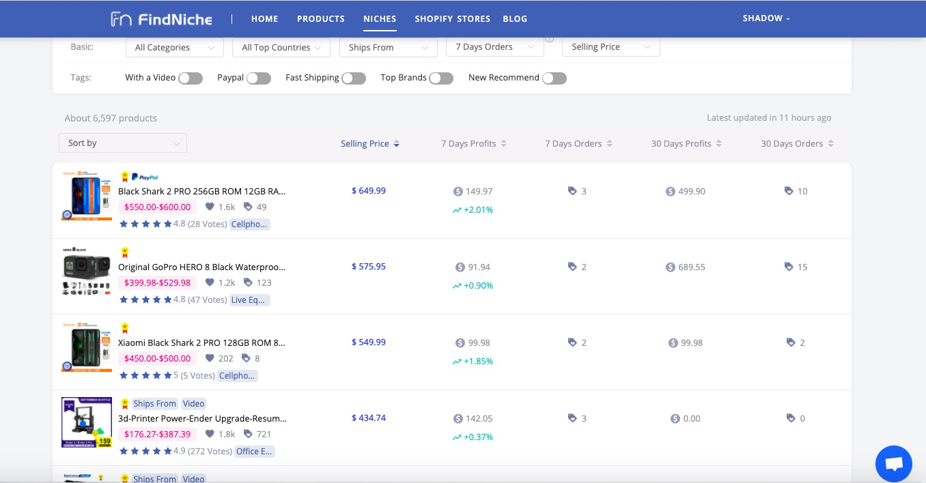Screen dimensions: 926x483
Task: Click the heart icon on 3d-Printer row
Action: tap(210, 434)
